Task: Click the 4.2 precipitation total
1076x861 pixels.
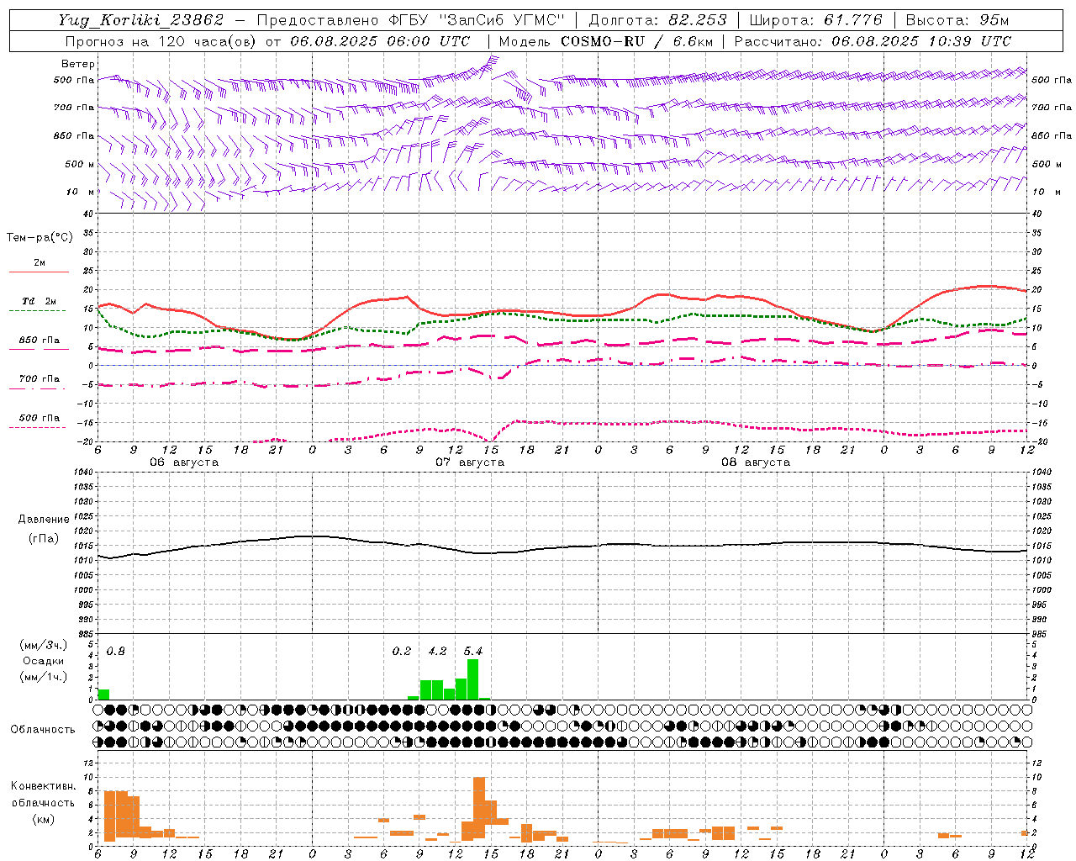Action: pos(437,651)
